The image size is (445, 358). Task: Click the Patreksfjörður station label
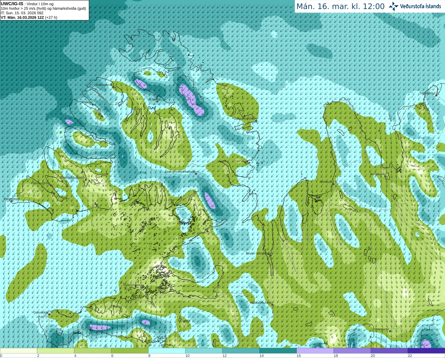point(41,183)
